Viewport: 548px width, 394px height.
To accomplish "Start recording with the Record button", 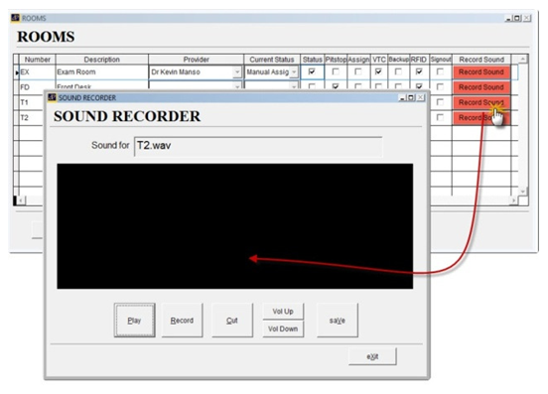I will (x=182, y=320).
